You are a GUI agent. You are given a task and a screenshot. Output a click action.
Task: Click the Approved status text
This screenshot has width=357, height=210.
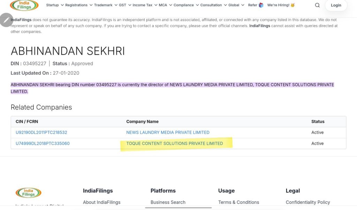82,63
